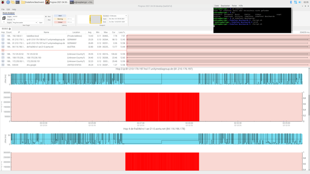This screenshot has width=310, height=174.
Task: Focus the Target input field
Action: [x=28, y=17]
